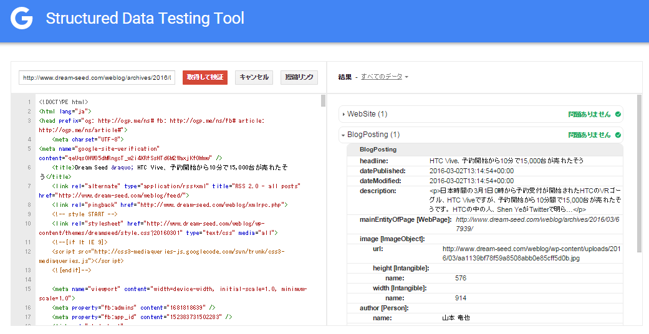Click the キャンセル button
This screenshot has width=649, height=334.
254,77
